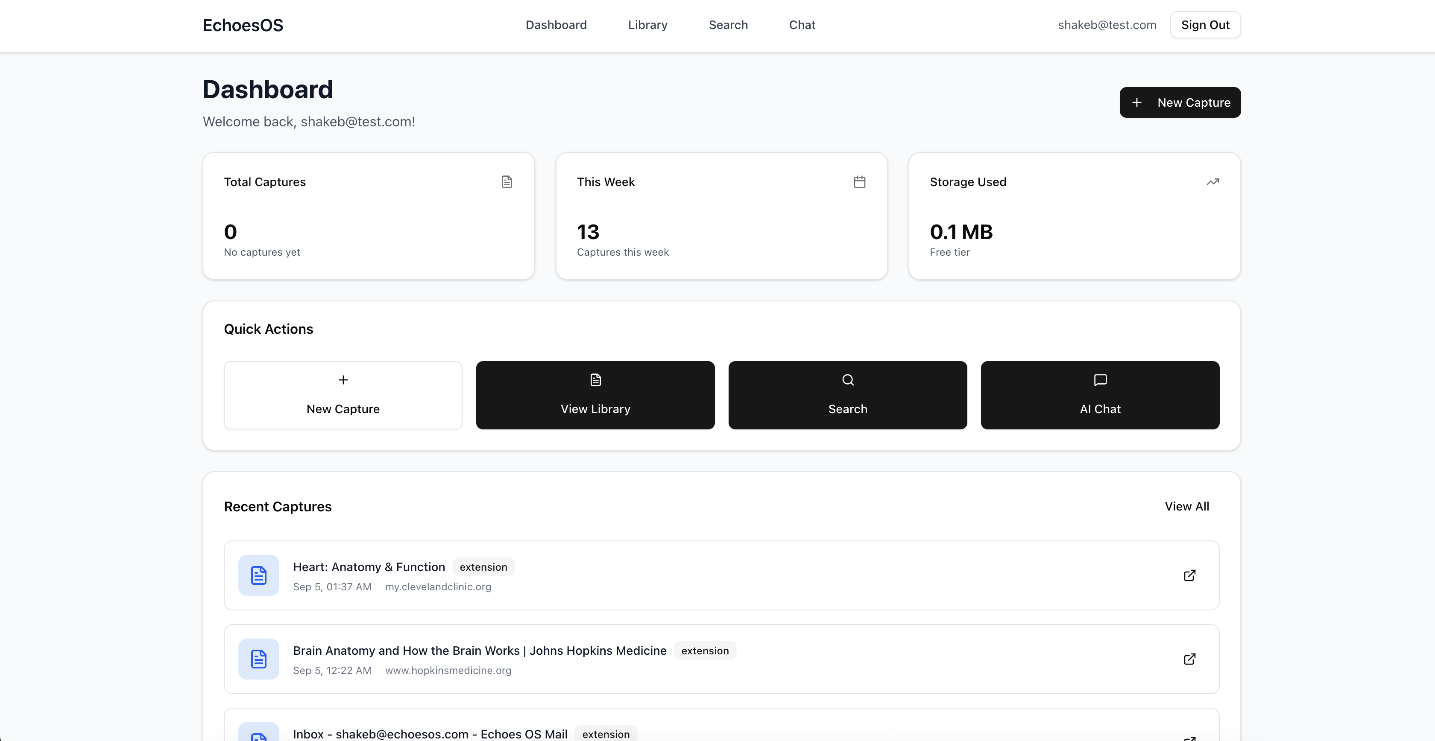Click the Total Captures value 0
The height and width of the screenshot is (741, 1435).
231,232
